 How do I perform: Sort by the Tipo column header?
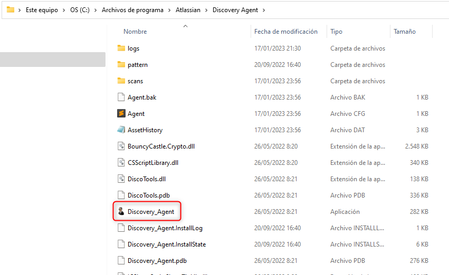point(336,32)
